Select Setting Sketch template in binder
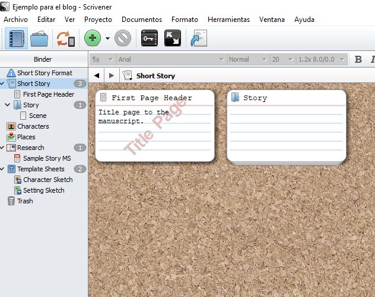375x297 pixels. [x=44, y=190]
